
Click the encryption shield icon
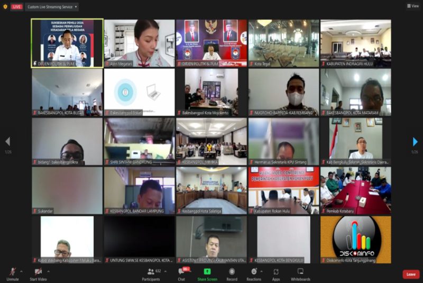click(5, 7)
